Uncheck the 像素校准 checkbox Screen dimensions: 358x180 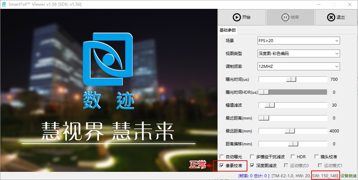(x=222, y=166)
